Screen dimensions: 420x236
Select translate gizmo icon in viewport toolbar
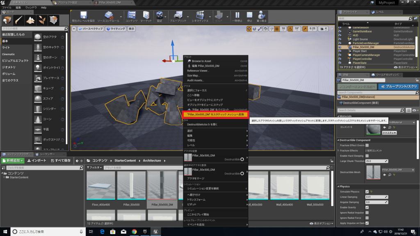click(x=249, y=29)
